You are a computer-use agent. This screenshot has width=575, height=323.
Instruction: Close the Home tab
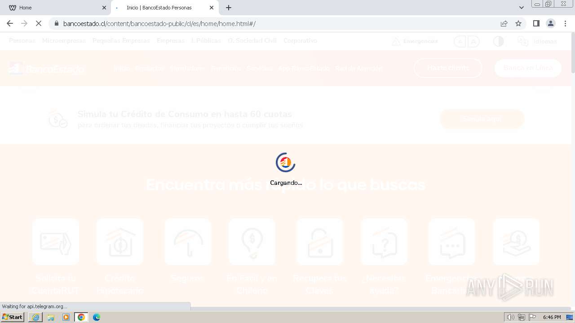pos(104,8)
